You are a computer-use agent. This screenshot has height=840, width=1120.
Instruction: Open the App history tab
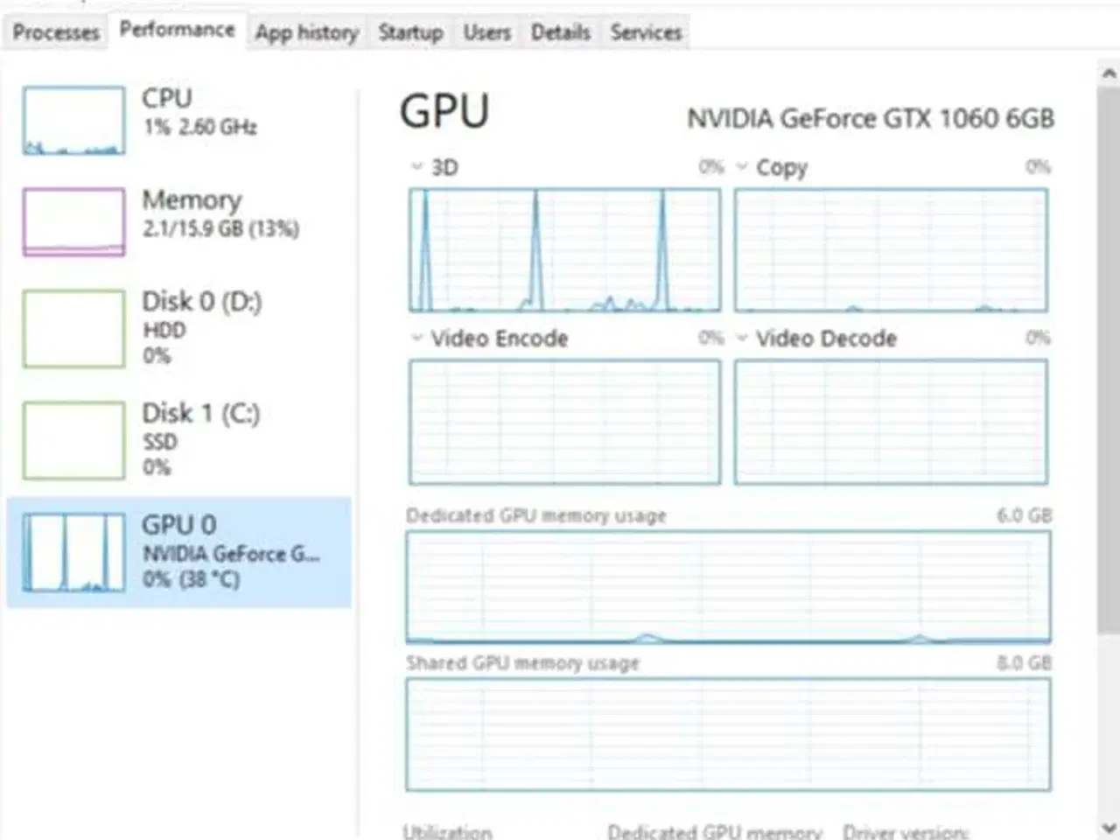306,32
